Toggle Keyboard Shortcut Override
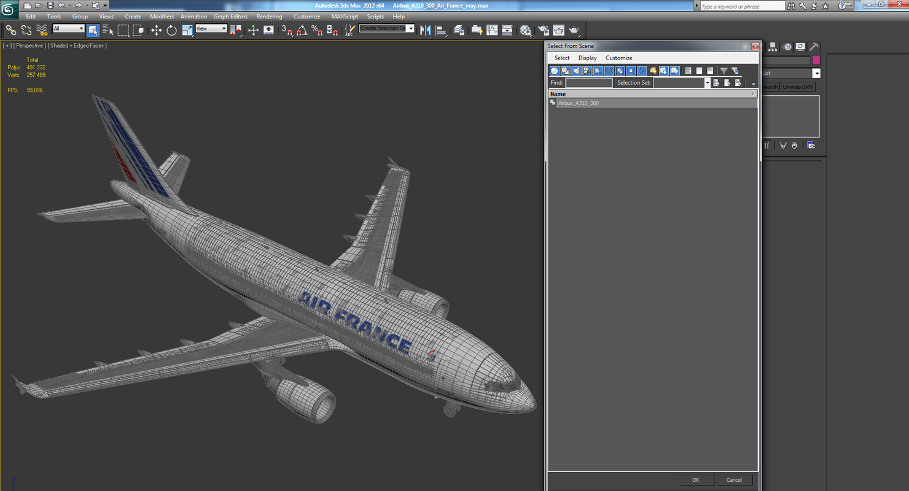This screenshot has width=909, height=491. [268, 30]
